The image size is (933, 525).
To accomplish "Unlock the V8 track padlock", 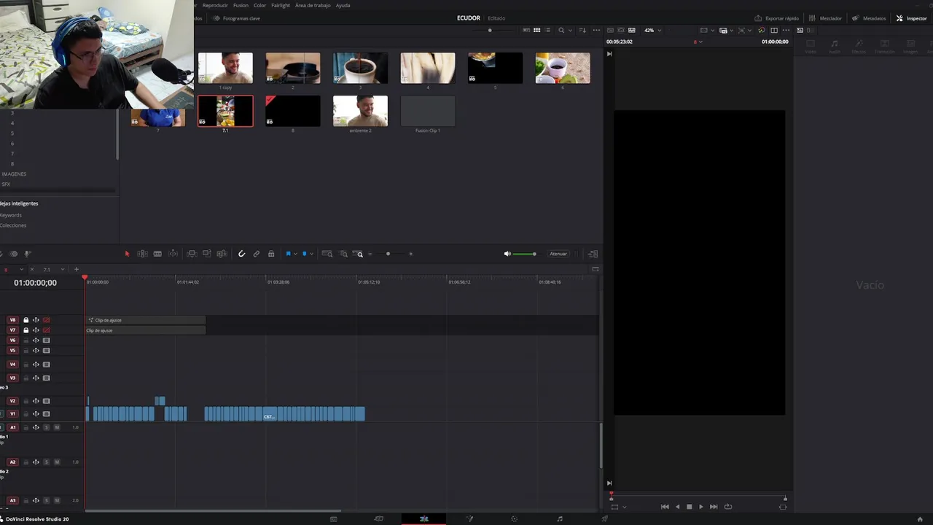I will (x=26, y=320).
